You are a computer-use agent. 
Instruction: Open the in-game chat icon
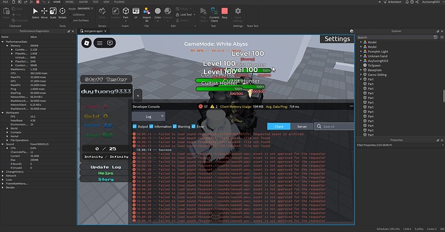click(110, 43)
